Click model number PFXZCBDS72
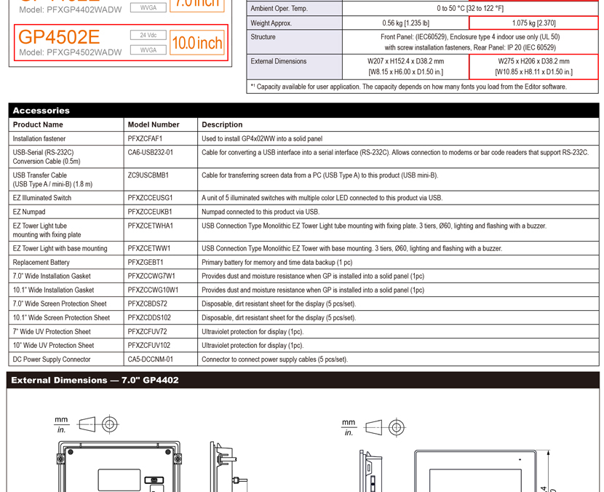The width and height of the screenshot is (604, 492). click(x=148, y=304)
